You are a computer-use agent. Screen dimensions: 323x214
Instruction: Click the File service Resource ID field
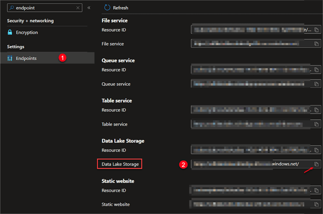pyautogui.click(x=251, y=30)
